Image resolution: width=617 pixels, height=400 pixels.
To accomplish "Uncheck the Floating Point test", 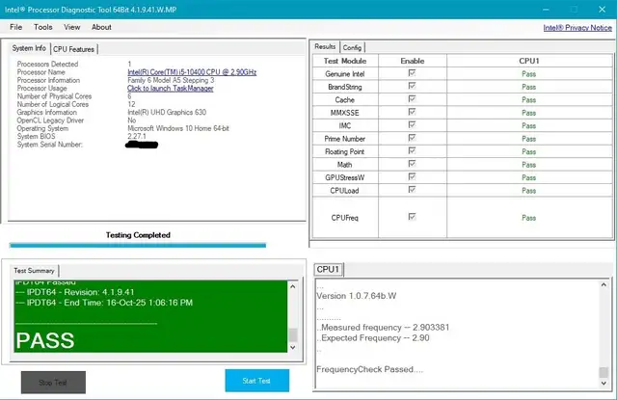I will click(x=413, y=151).
